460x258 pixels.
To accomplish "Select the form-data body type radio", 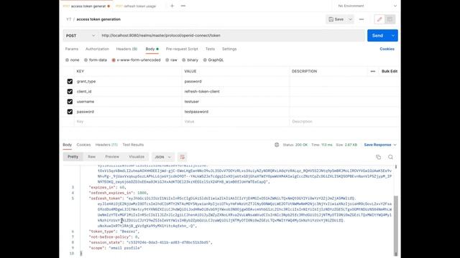I will [86, 60].
